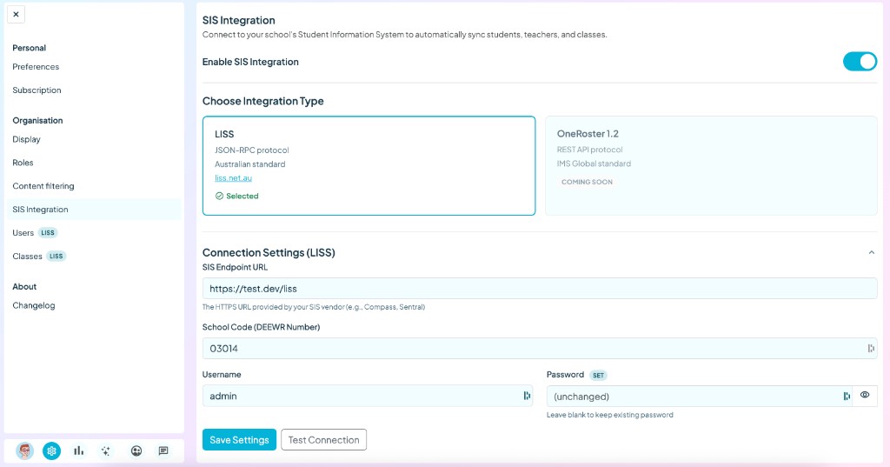This screenshot has width=890, height=467.
Task: Show password with the eye icon
Action: (865, 396)
